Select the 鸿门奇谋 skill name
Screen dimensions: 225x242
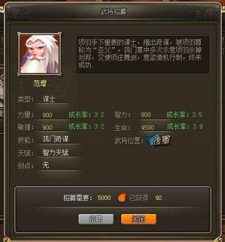pos(55,139)
